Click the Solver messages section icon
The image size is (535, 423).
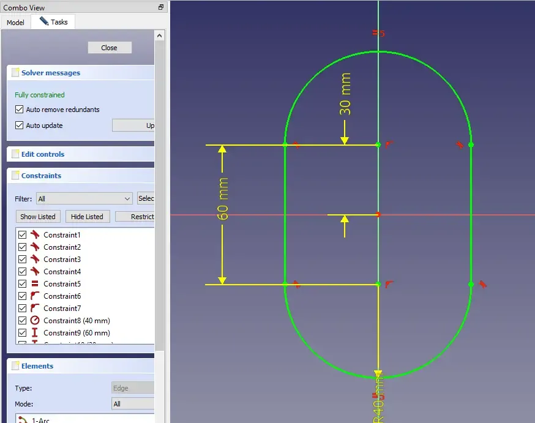point(15,73)
